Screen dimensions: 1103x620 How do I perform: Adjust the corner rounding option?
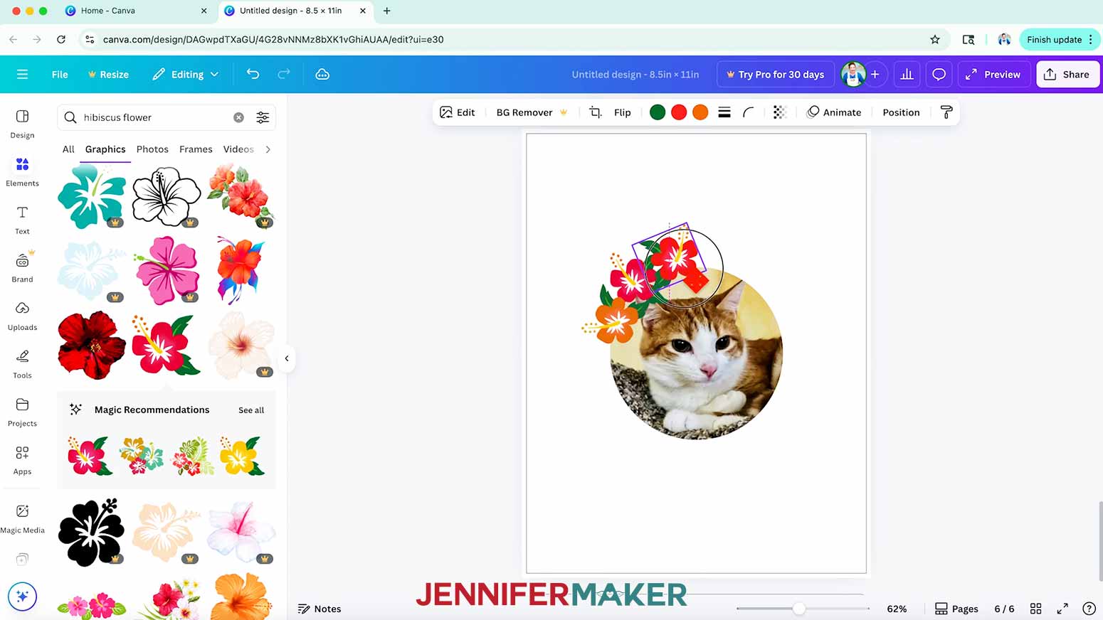[748, 112]
